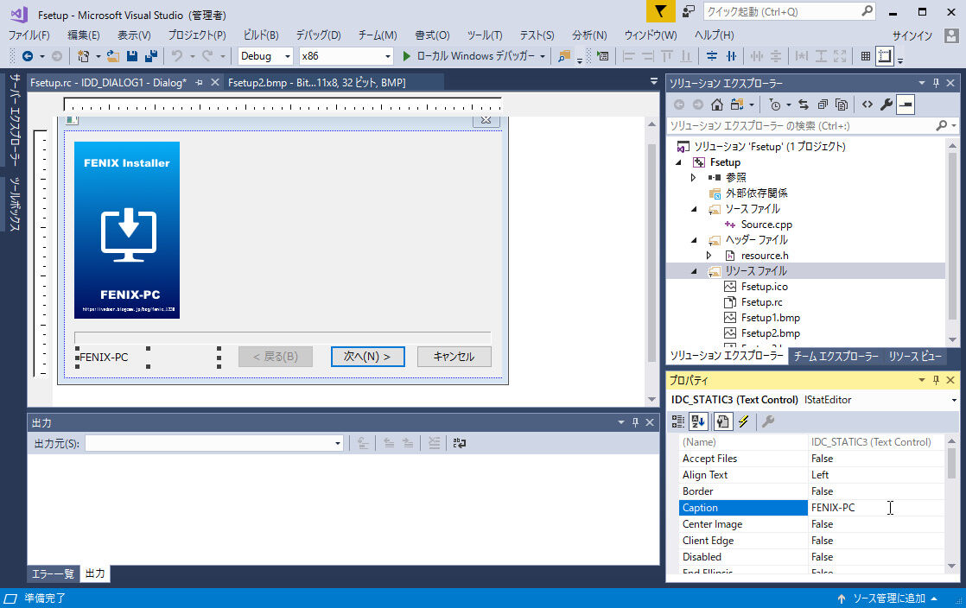Click the Solution Explorer search box
The height and width of the screenshot is (608, 966).
pyautogui.click(x=812, y=126)
